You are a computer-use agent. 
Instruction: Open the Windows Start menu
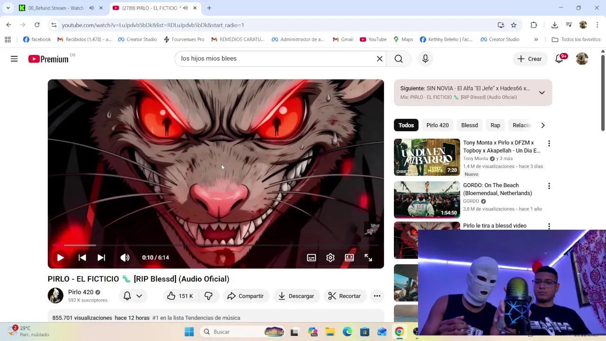click(x=189, y=332)
